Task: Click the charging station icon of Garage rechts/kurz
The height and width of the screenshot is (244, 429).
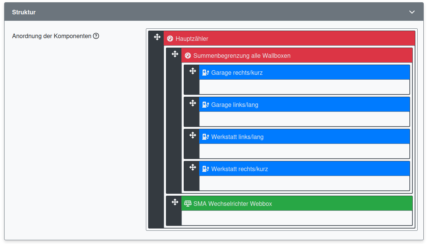Action: (206, 73)
